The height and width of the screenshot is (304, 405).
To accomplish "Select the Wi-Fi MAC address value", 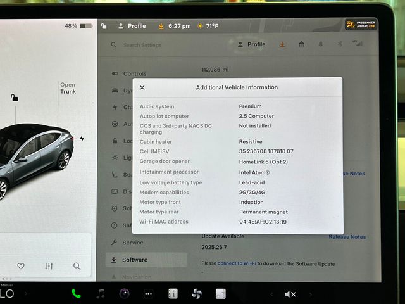I will pos(263,222).
